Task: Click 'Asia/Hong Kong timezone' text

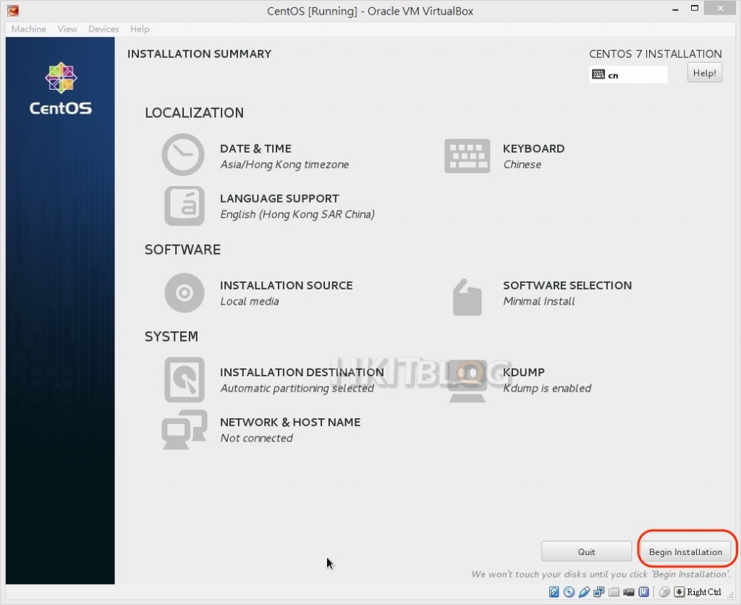Action: pos(284,164)
